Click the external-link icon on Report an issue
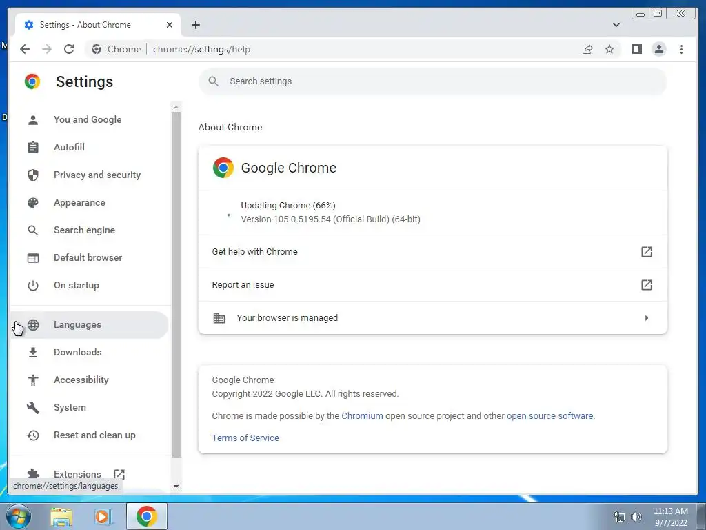This screenshot has height=530, width=706. pyautogui.click(x=647, y=285)
